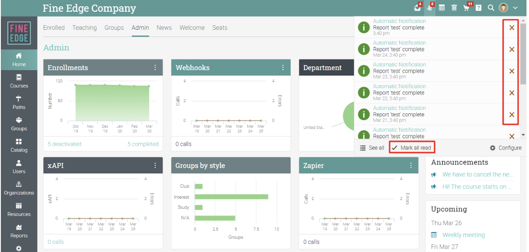Dismiss the Mar 24 notification

tap(512, 50)
